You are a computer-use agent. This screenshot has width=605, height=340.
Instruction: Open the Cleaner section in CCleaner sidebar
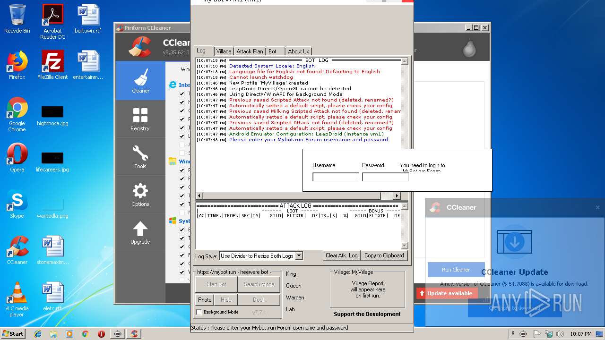click(x=140, y=81)
